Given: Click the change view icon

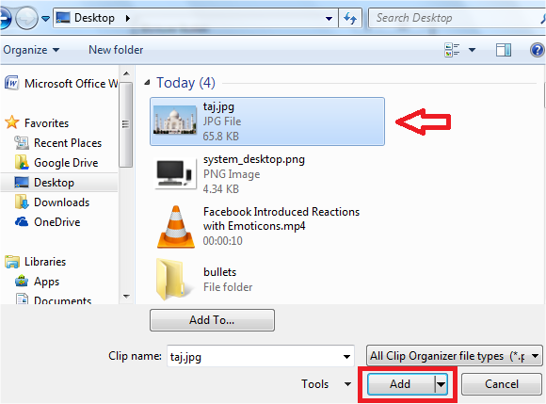Looking at the screenshot, I should tap(452, 50).
